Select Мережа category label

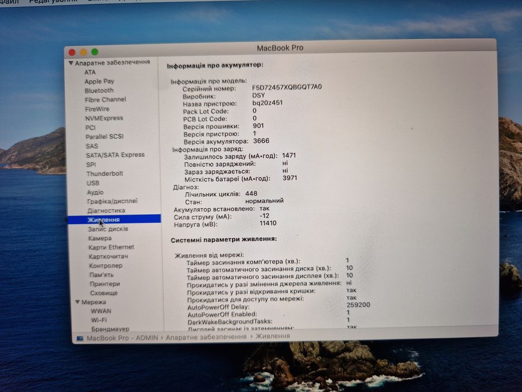[x=93, y=302]
